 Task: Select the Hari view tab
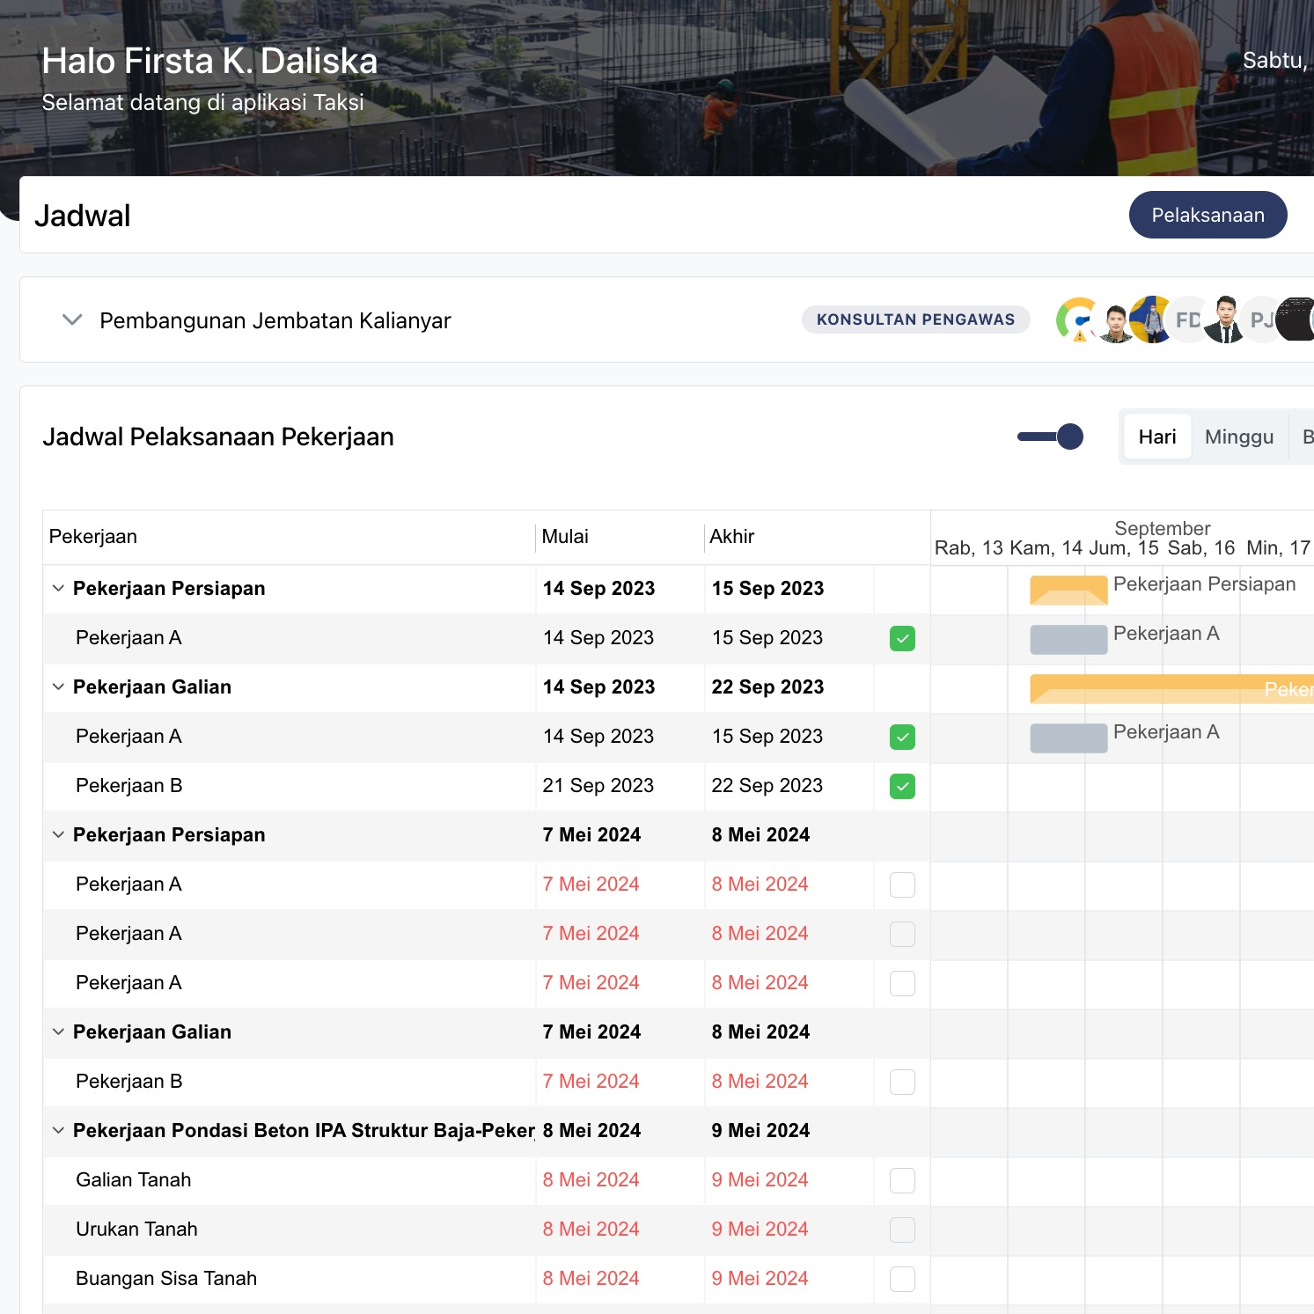pos(1156,437)
